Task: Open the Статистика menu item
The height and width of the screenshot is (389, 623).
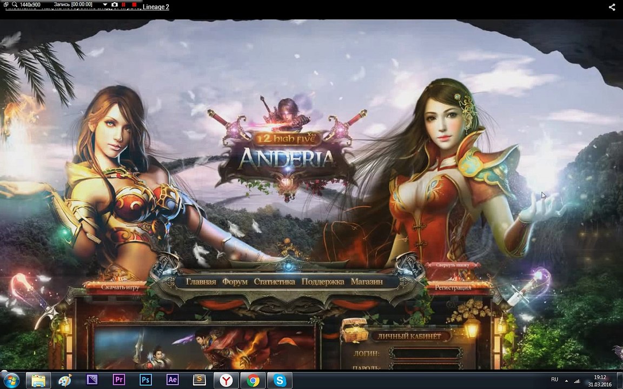Action: pos(274,282)
